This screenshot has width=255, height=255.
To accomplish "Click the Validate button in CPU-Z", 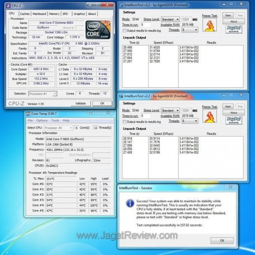I will click(x=81, y=103).
